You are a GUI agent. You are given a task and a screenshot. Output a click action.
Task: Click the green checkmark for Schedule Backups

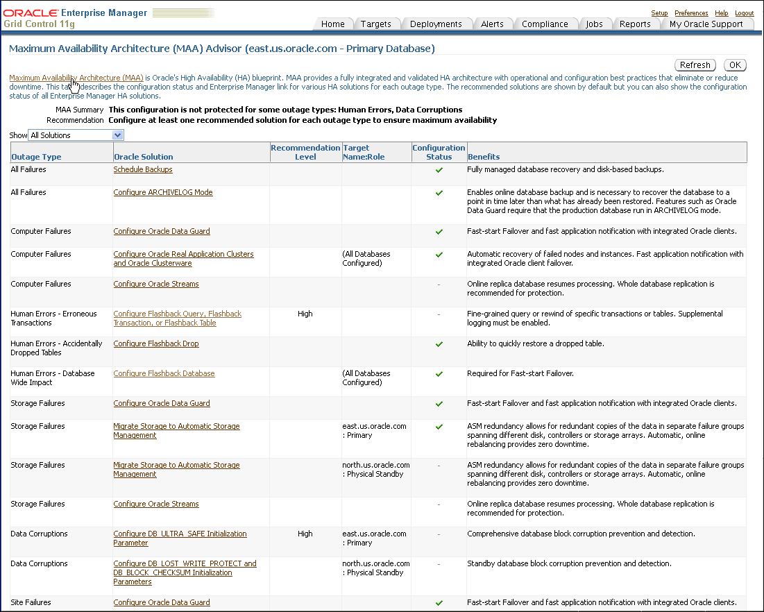(x=439, y=170)
